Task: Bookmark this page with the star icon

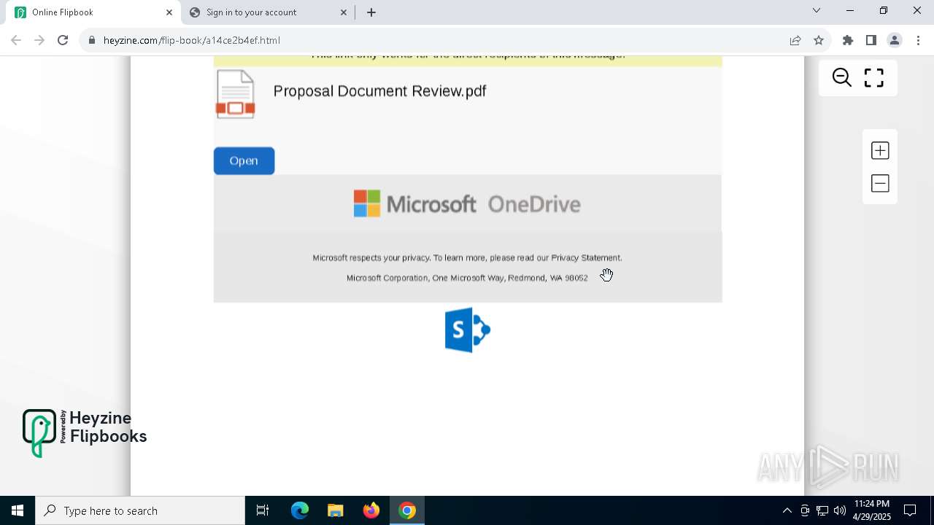Action: (819, 40)
